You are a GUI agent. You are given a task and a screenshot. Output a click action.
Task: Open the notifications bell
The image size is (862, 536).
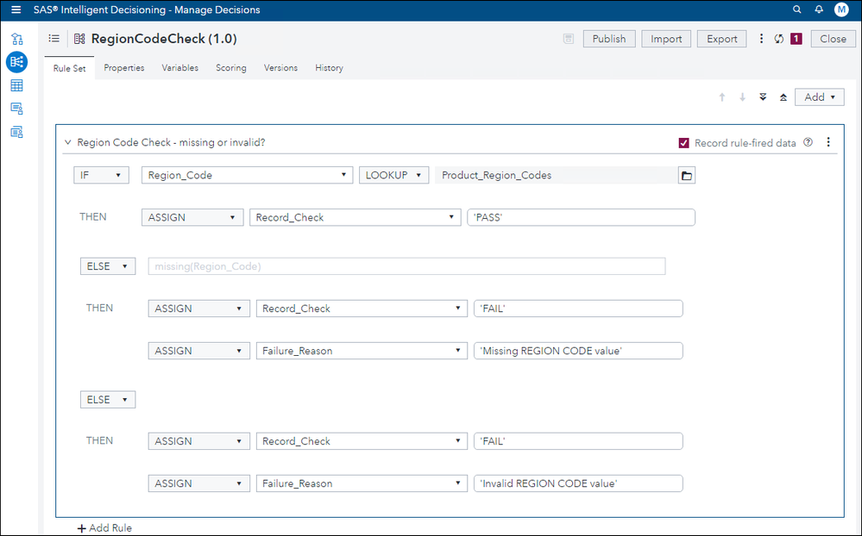click(819, 10)
